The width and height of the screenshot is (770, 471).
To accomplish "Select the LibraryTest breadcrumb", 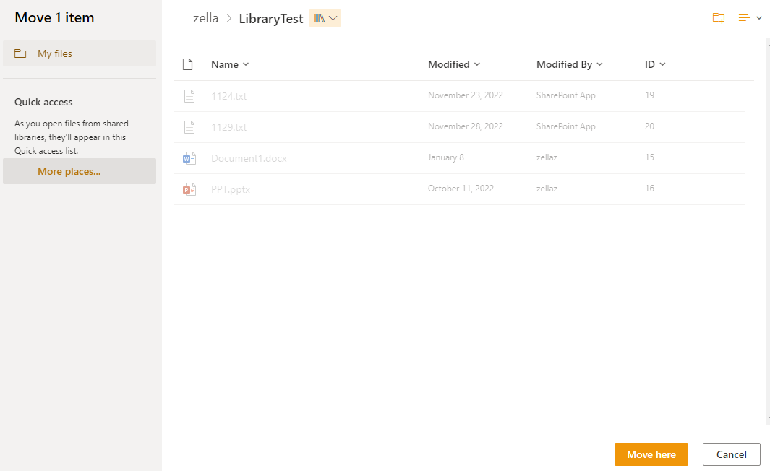I will 271,19.
